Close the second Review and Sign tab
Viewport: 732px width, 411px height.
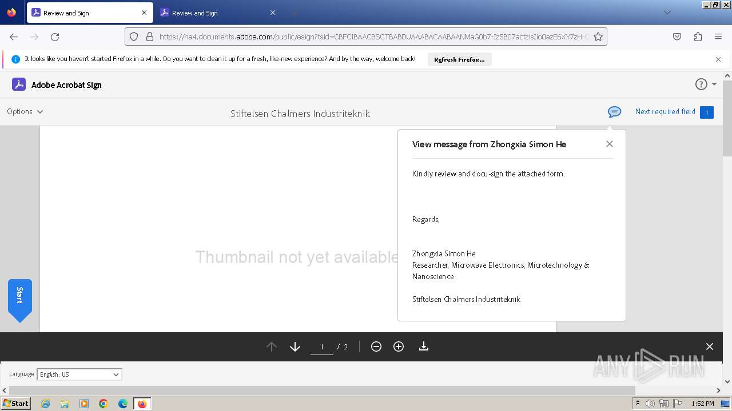click(x=273, y=13)
